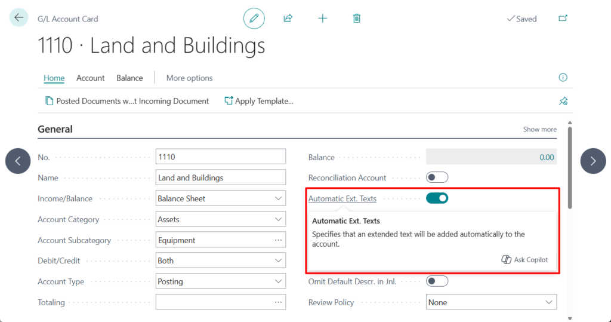Click the pencil edit icon
Screen dimensions: 611x322
(x=254, y=19)
